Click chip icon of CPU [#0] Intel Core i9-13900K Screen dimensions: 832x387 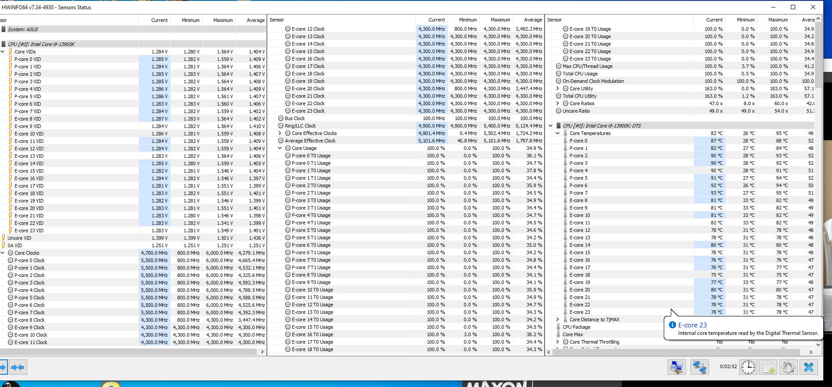pos(4,44)
